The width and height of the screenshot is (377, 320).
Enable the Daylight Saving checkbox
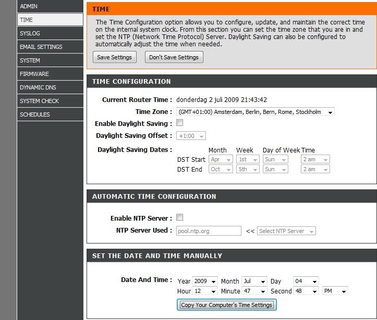(179, 123)
